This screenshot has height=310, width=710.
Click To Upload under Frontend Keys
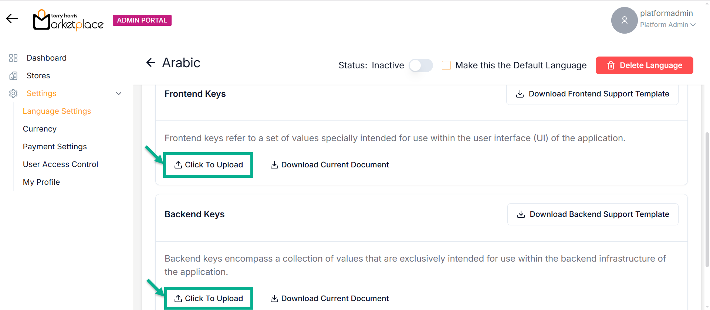[x=209, y=165]
